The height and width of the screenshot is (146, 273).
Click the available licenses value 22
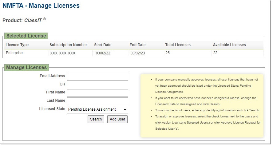215,53
